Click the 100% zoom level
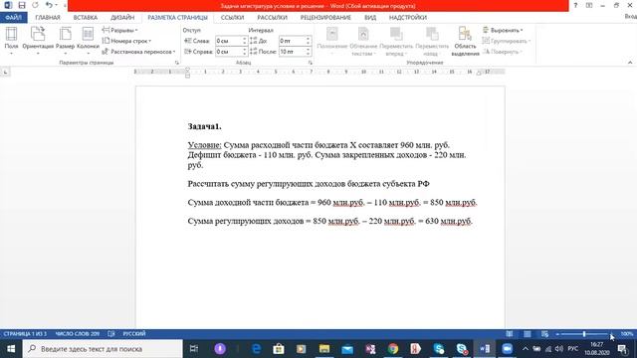637x358 pixels. 627,334
